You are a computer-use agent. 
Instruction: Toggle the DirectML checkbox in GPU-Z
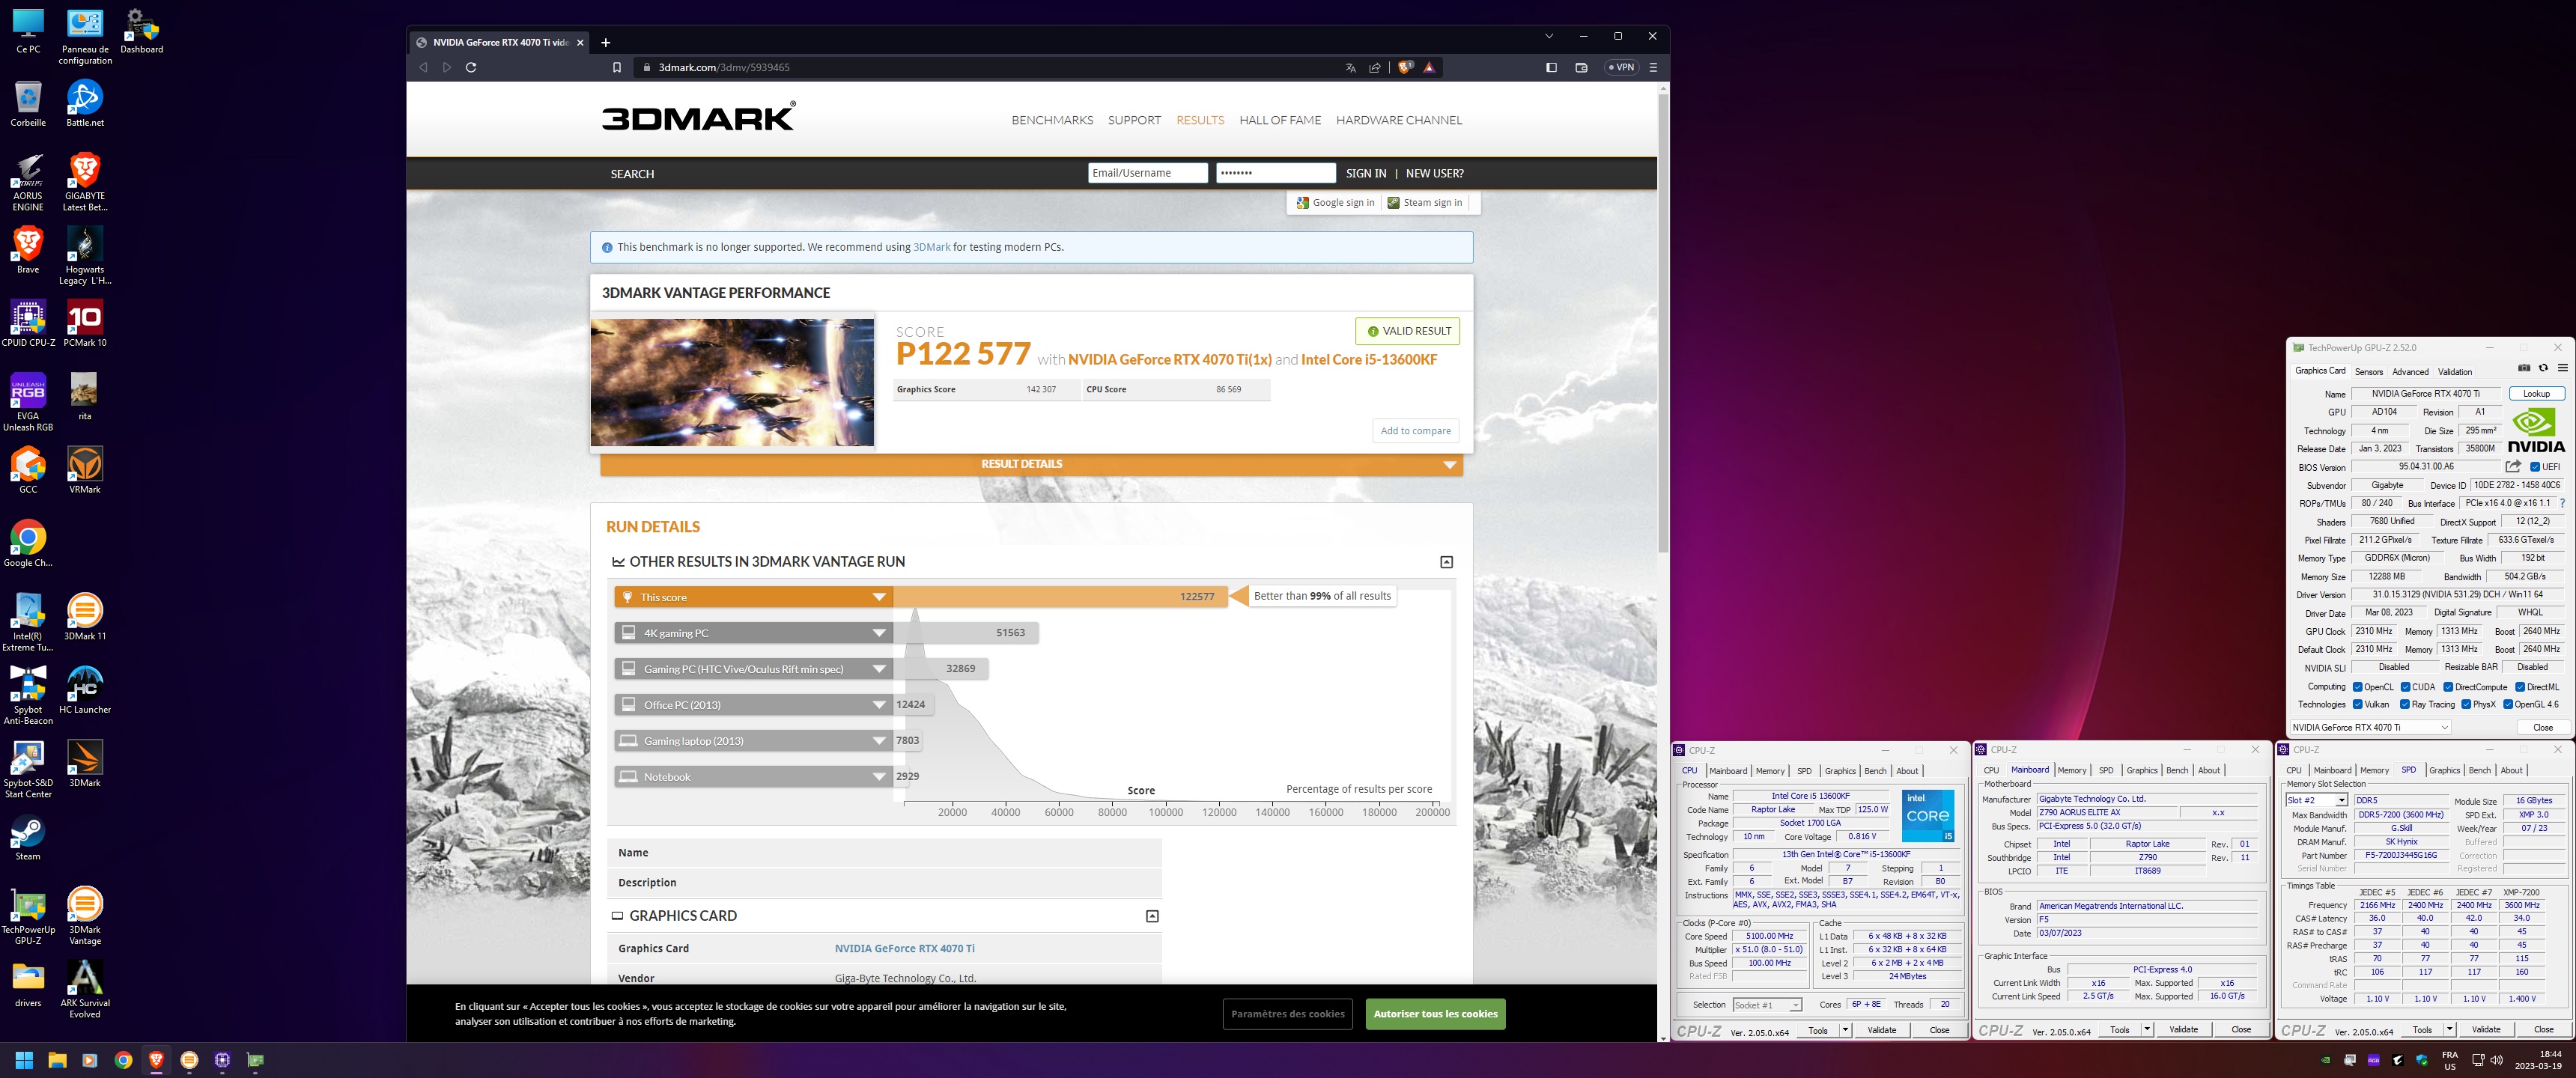click(x=2520, y=687)
